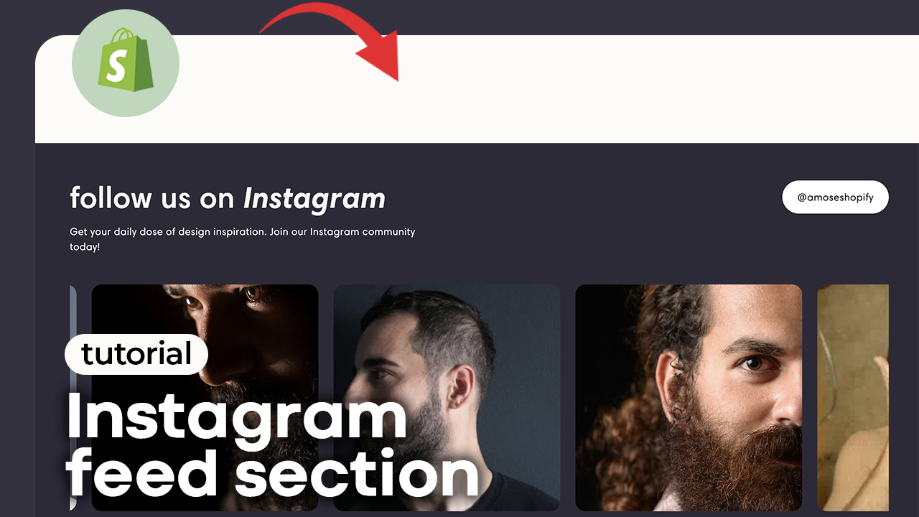Click the red arrow's pointed arrowhead

(x=381, y=59)
